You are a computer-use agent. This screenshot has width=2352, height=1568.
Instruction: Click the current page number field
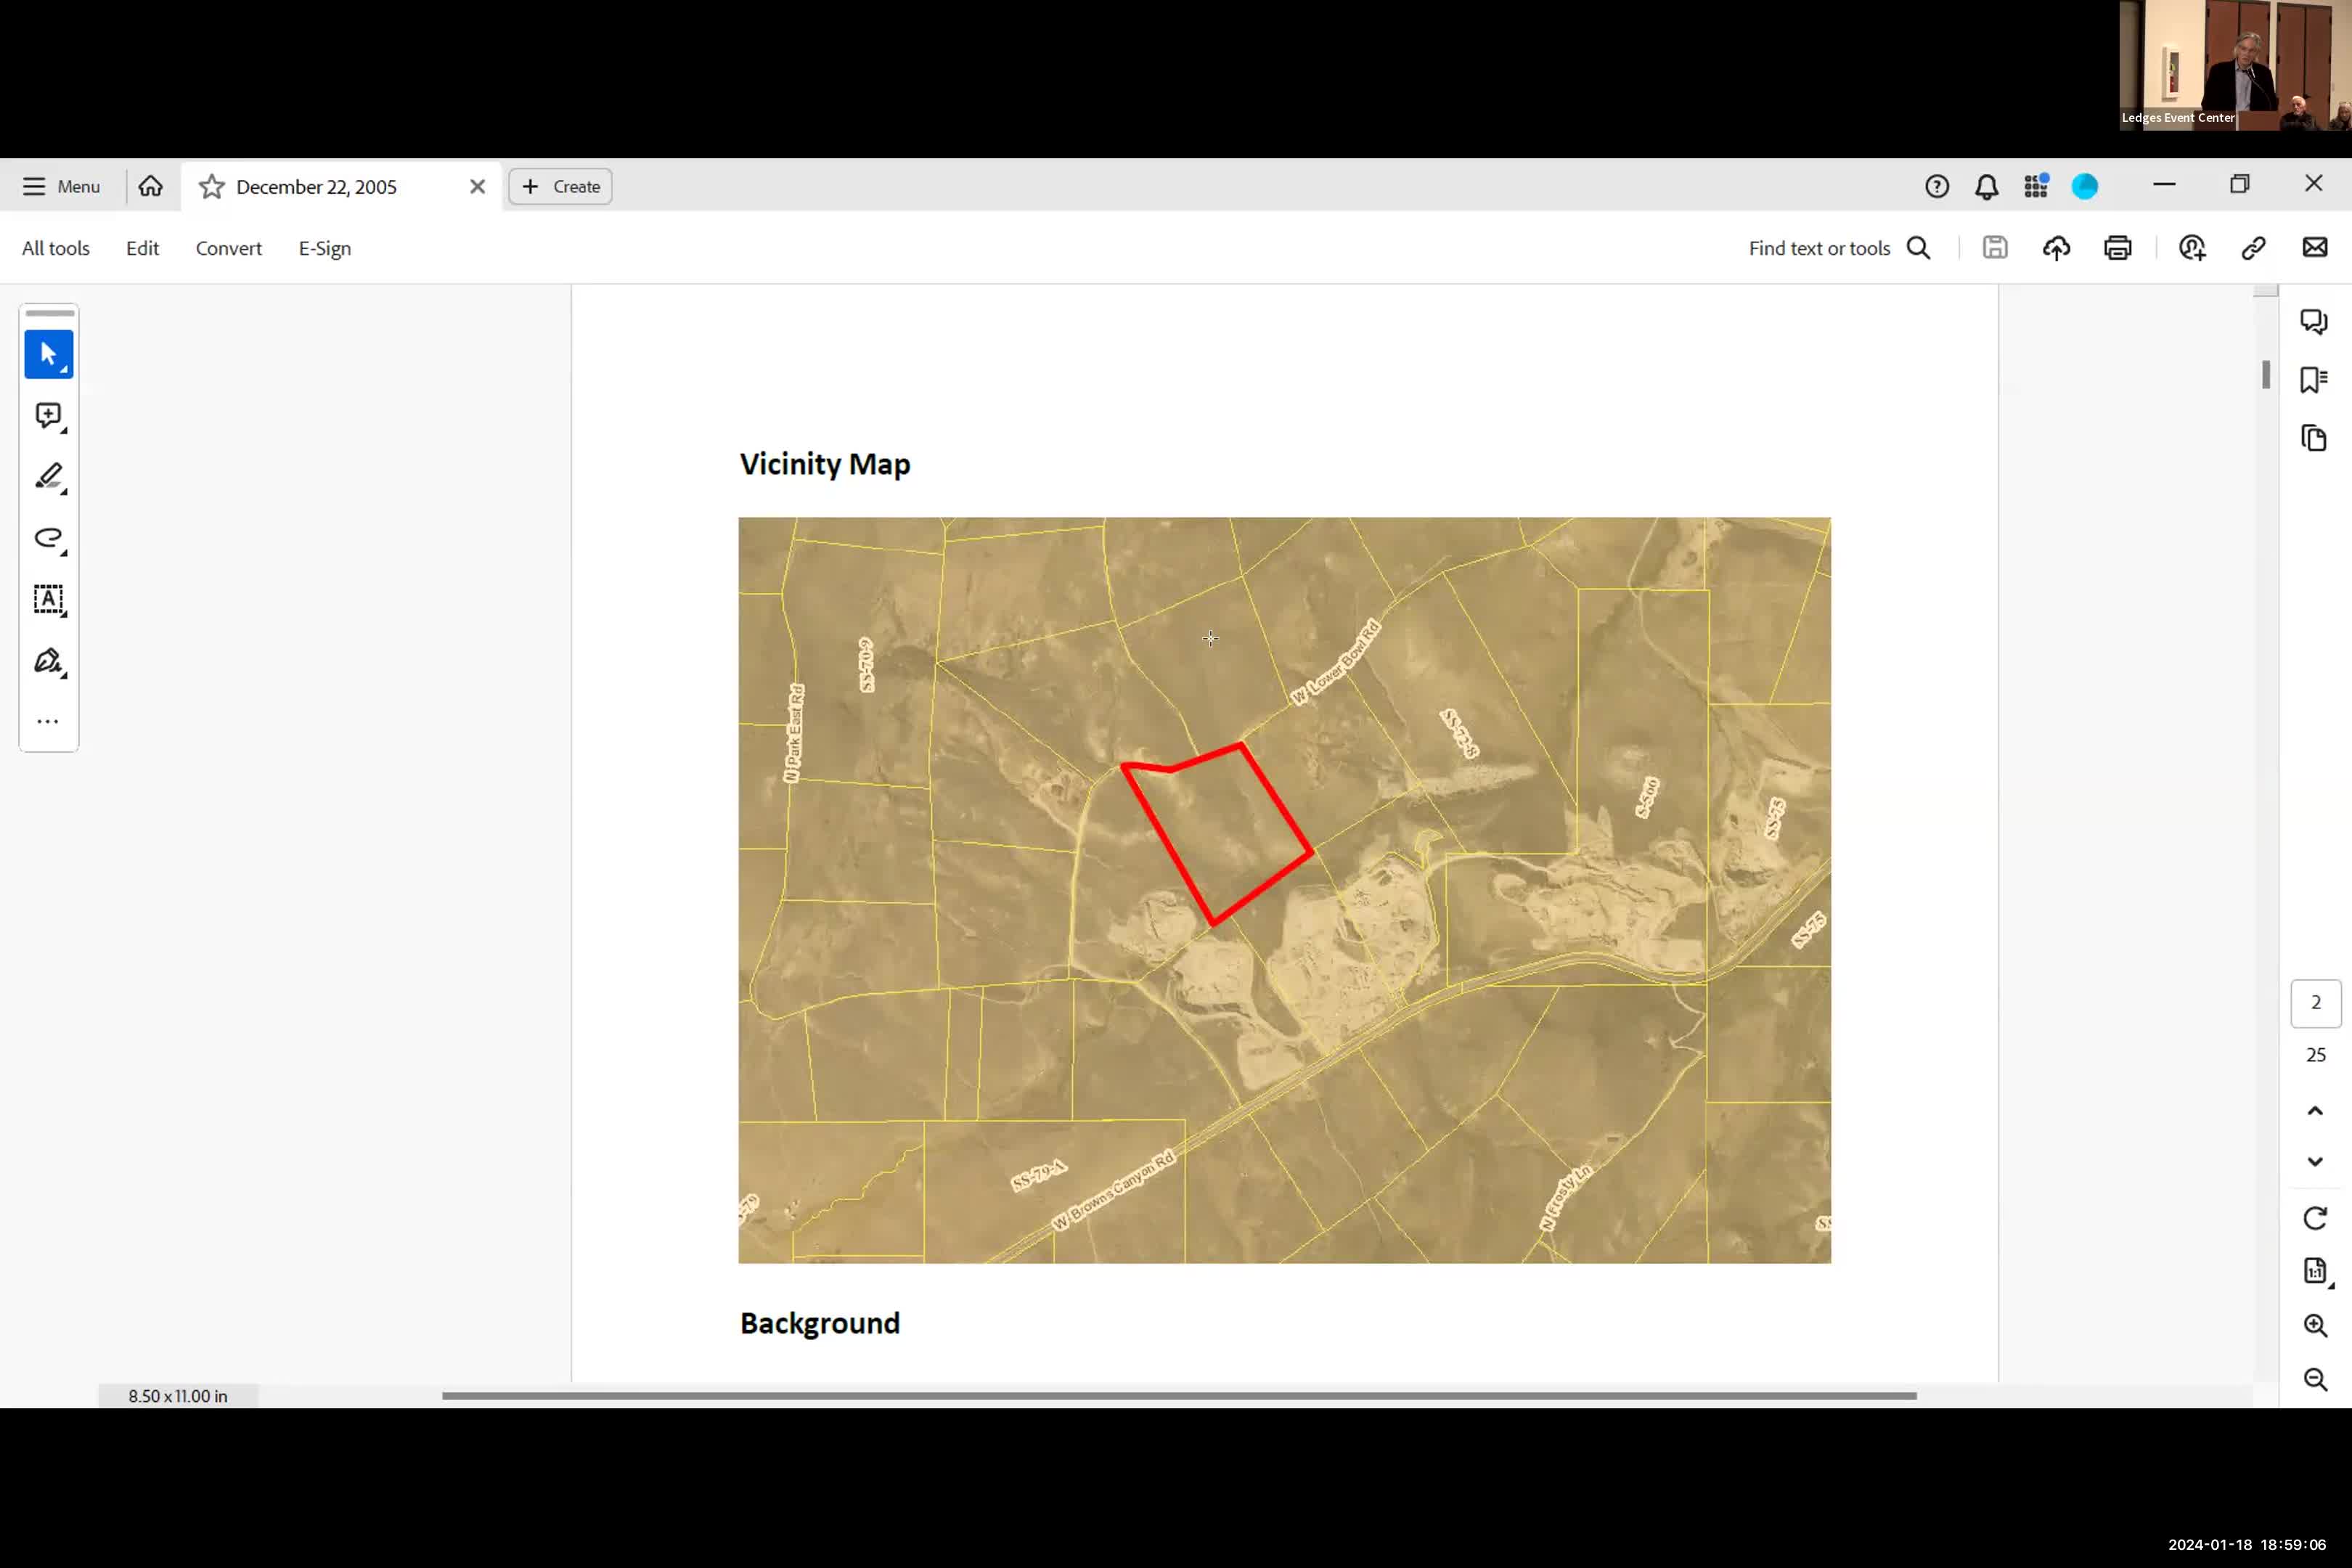coord(2315,1003)
